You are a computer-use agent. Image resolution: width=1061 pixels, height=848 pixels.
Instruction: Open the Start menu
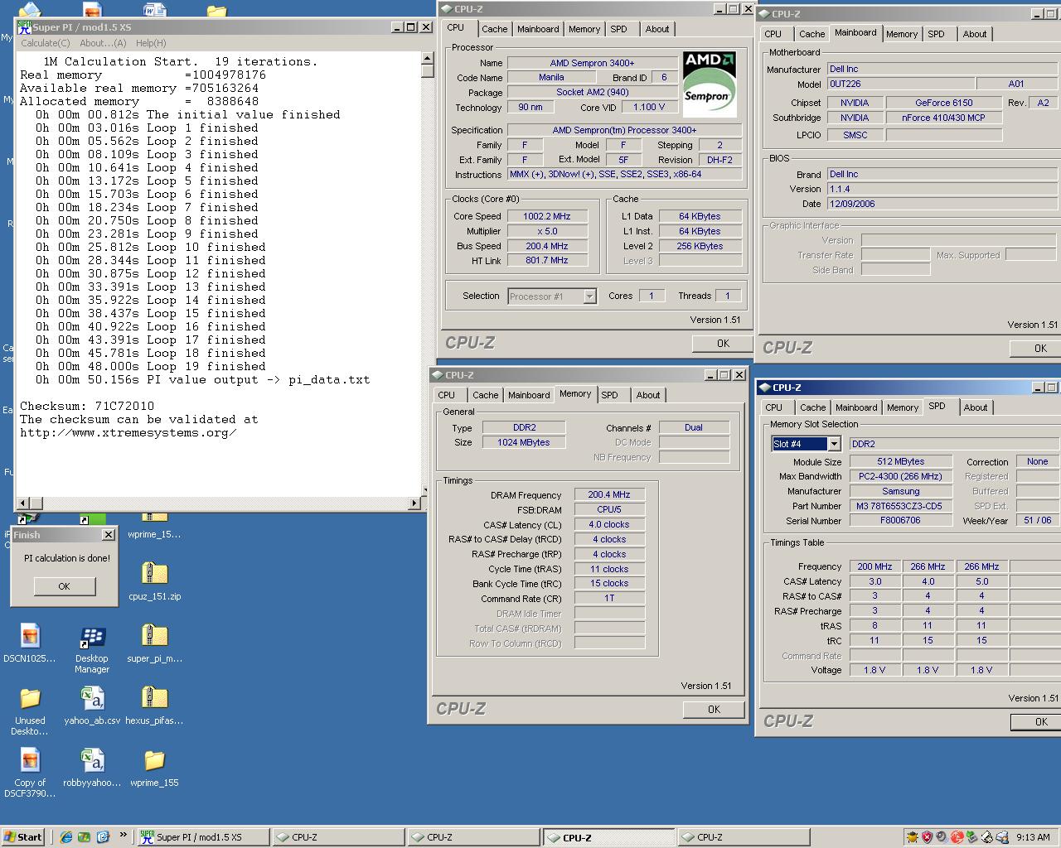click(22, 837)
